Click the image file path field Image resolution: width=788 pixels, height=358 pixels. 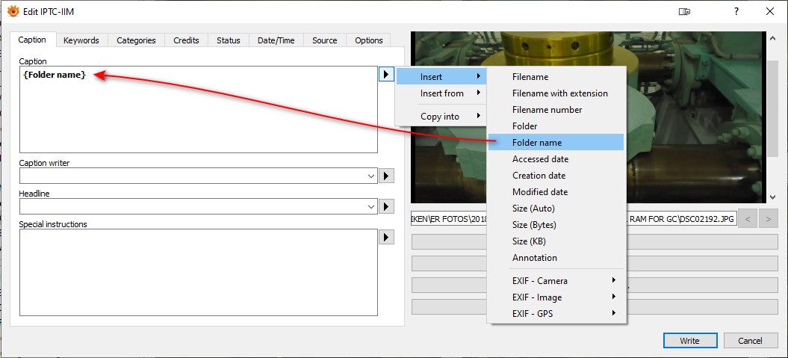[x=574, y=219]
